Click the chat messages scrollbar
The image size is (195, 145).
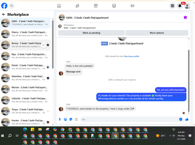189,81
